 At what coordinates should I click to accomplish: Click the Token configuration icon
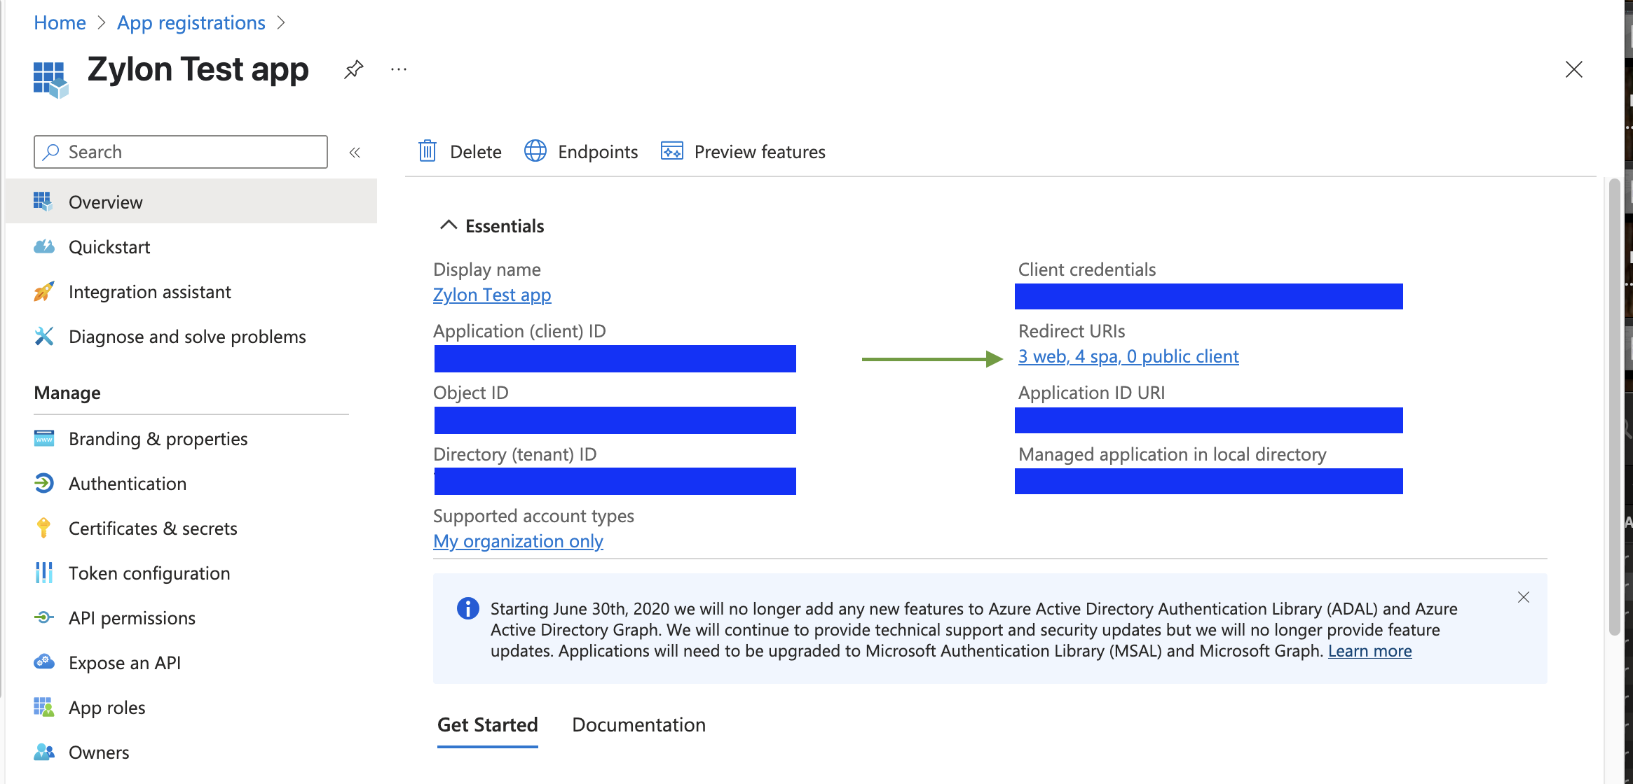[43, 573]
